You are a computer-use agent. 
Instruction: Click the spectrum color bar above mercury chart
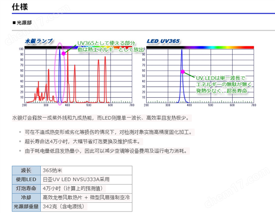click(78, 47)
